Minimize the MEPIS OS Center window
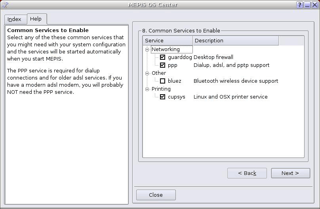This screenshot has height=209, width=320. pos(307,4)
